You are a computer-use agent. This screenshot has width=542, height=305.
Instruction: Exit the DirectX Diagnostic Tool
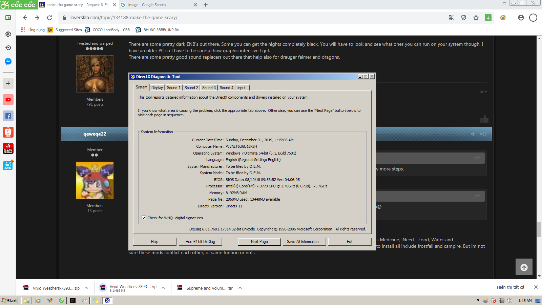pos(350,242)
